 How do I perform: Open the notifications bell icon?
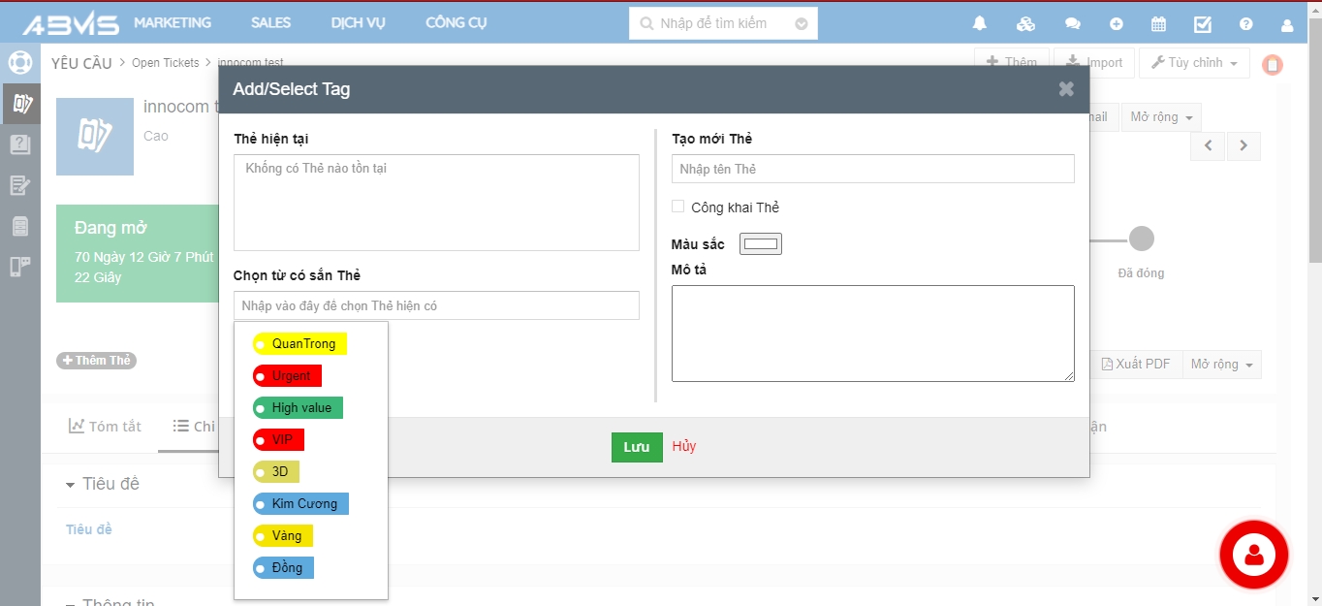(980, 24)
